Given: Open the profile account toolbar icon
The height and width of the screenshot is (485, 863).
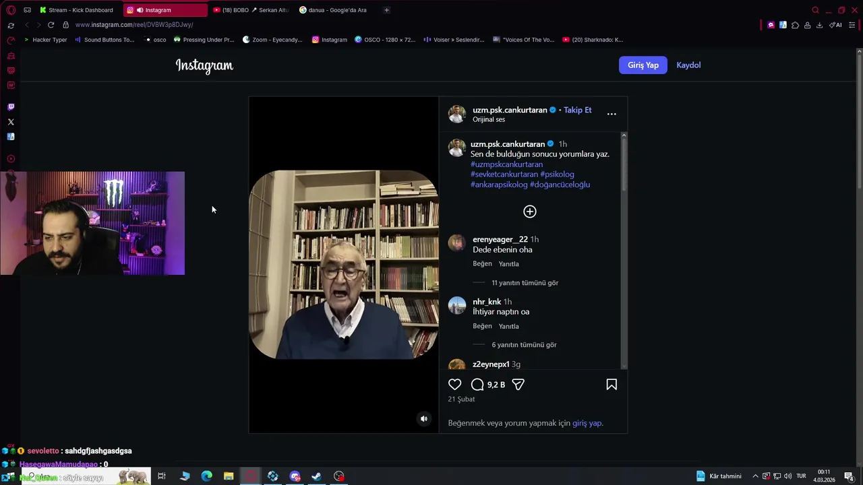Looking at the screenshot, I should (807, 25).
